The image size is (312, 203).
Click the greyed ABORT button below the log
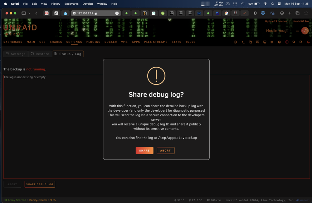click(x=12, y=184)
